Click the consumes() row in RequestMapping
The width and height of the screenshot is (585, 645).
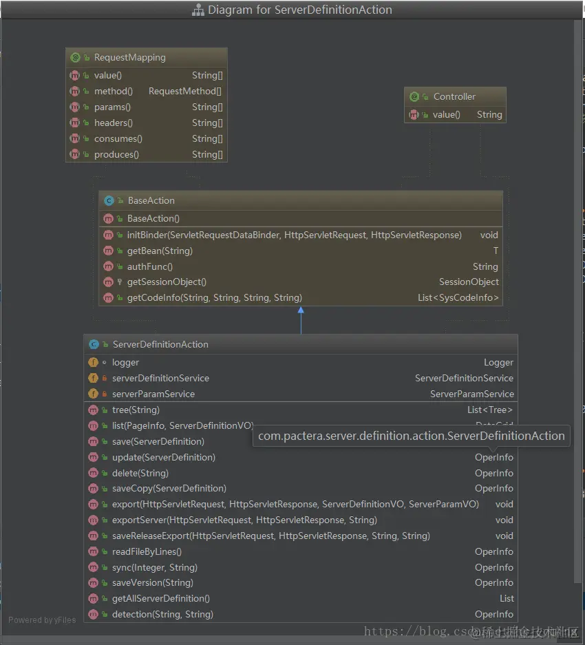[x=147, y=138]
